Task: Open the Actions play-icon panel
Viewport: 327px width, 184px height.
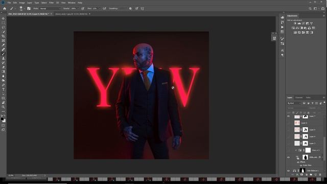Action: [283, 27]
